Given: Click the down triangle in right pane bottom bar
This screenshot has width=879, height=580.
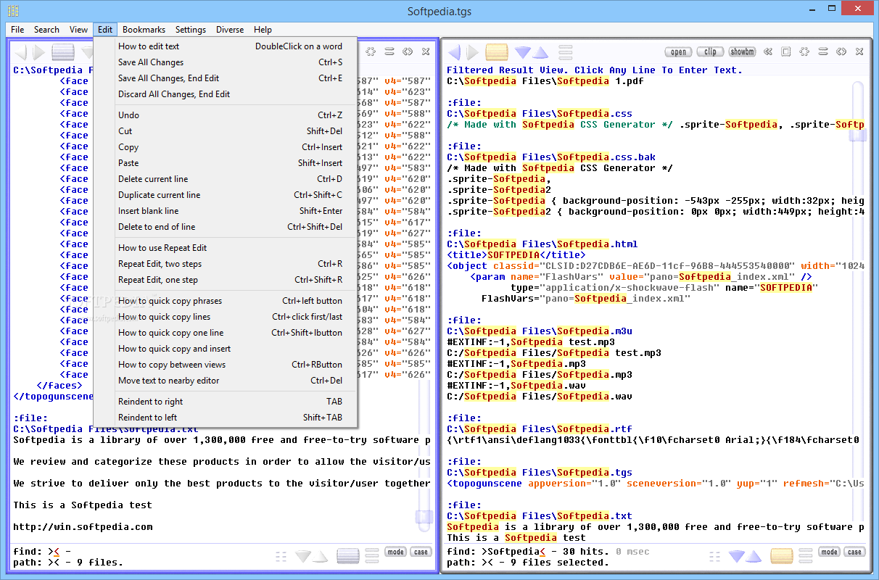Looking at the screenshot, I should pos(737,556).
